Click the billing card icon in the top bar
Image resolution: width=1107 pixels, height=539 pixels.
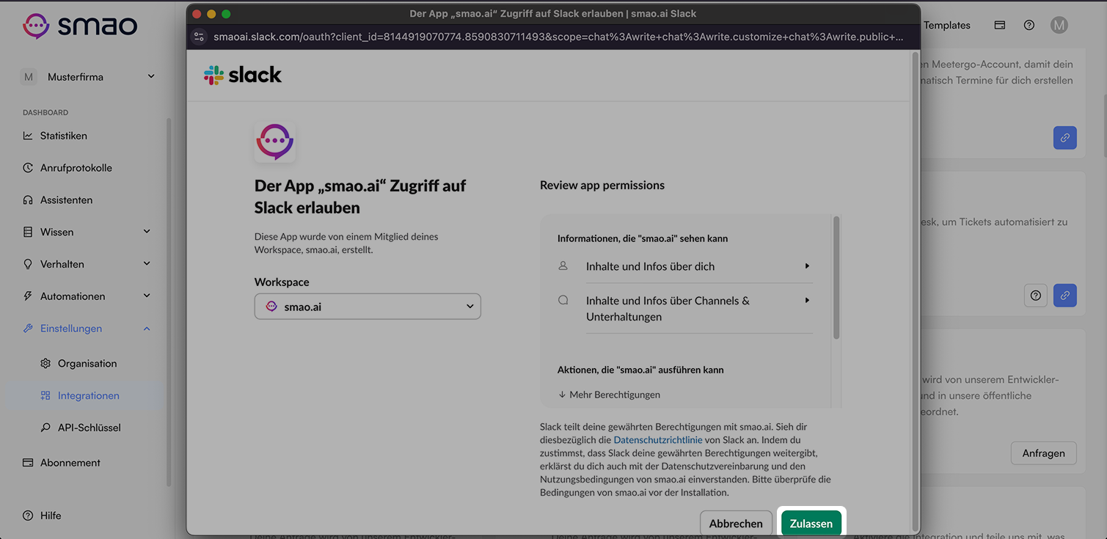point(1000,25)
